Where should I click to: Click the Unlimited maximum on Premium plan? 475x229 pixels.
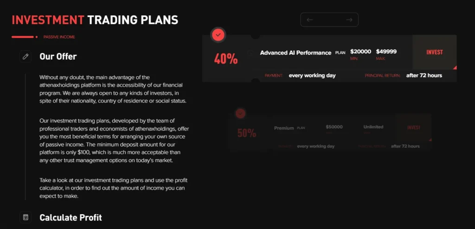point(373,127)
